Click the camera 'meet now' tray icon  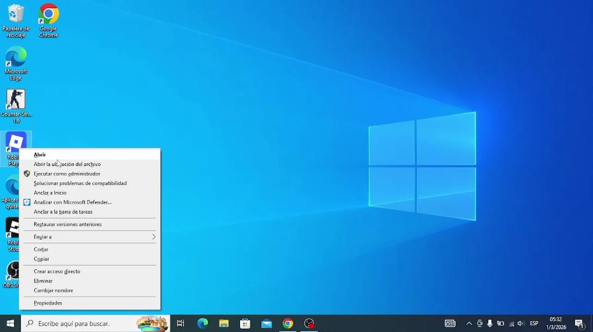click(480, 323)
